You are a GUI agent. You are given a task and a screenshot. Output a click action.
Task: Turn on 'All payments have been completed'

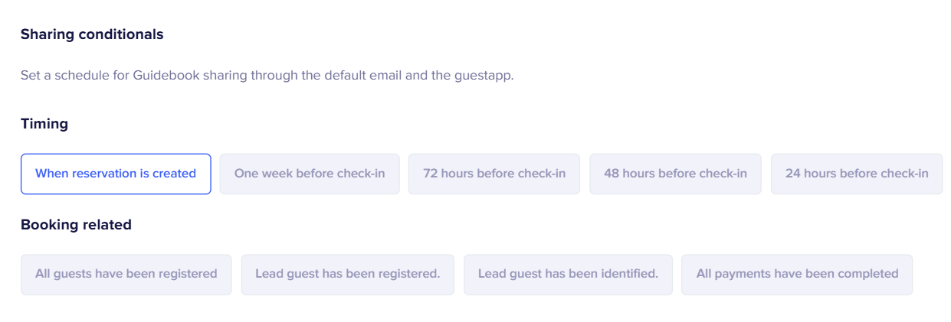pos(797,274)
